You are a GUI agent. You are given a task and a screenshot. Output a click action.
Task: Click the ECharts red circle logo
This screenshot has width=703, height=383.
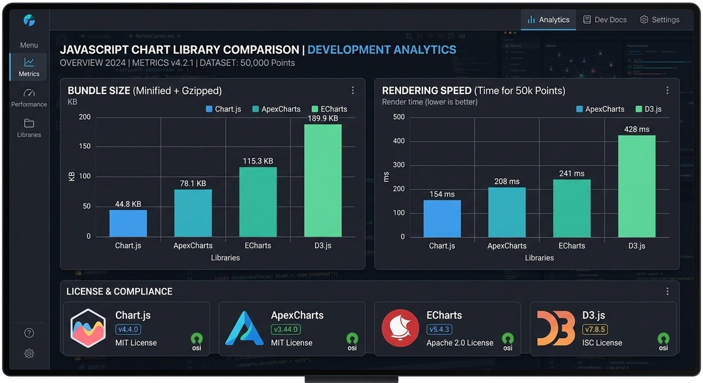tap(400, 328)
